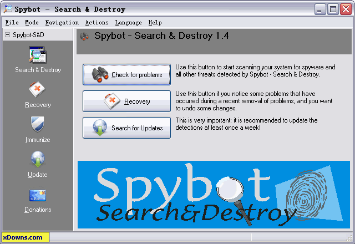The image size is (355, 244).
Task: Open the Navigation menu
Action: (62, 22)
